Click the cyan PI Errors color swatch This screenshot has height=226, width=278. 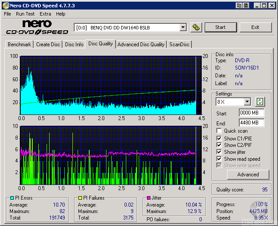point(12,198)
